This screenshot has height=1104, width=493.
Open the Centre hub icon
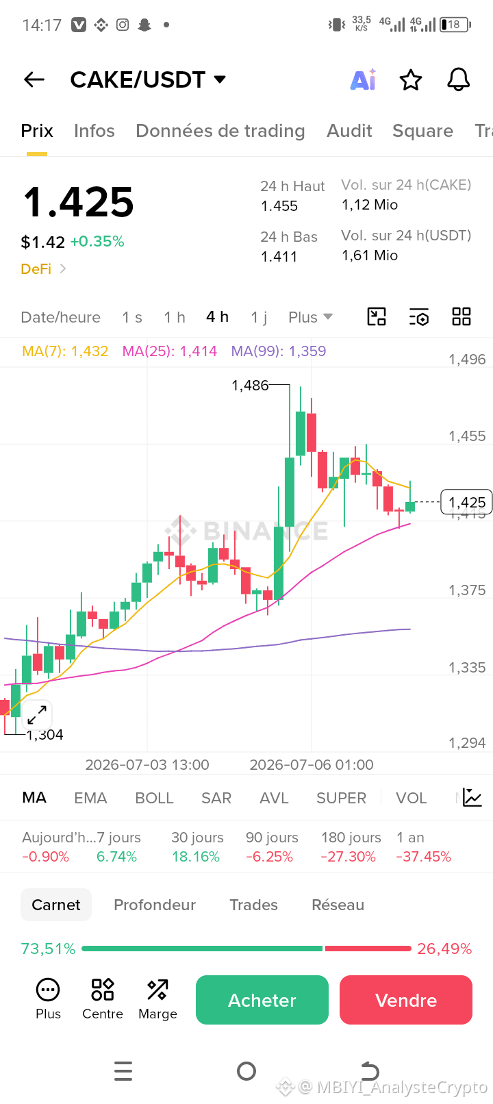coord(103,999)
